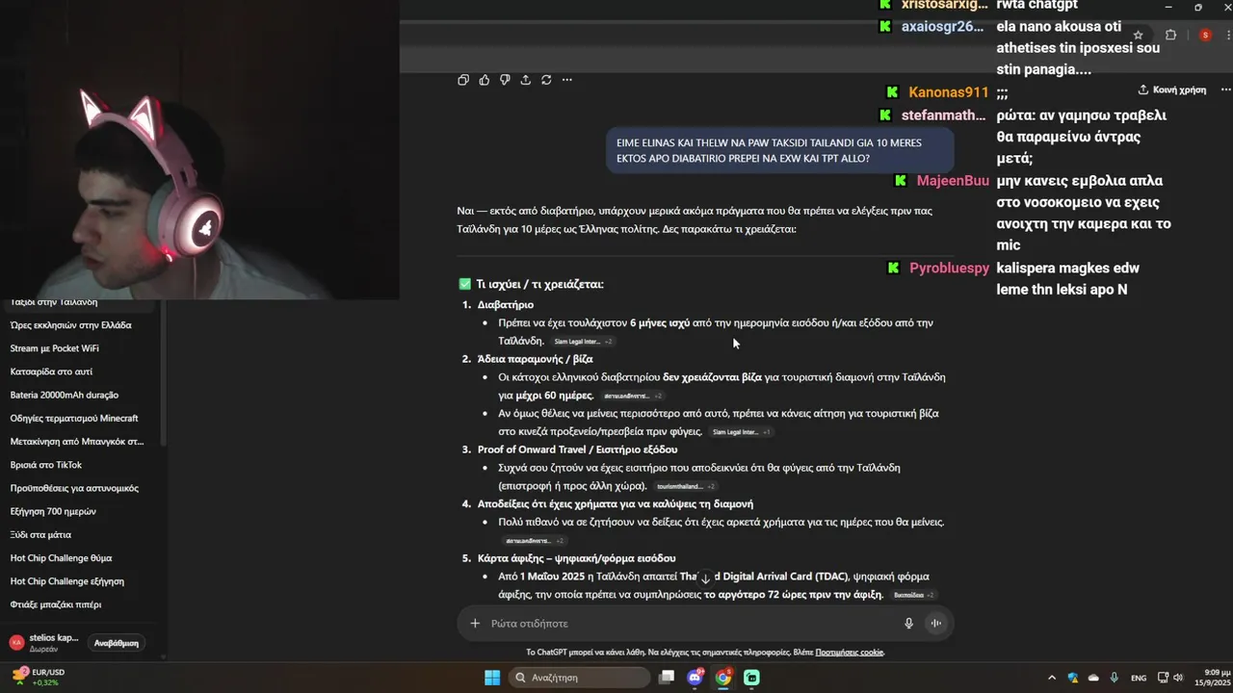Click the Αναζήτηση taskbar search box
1233x693 pixels.
pyautogui.click(x=580, y=678)
